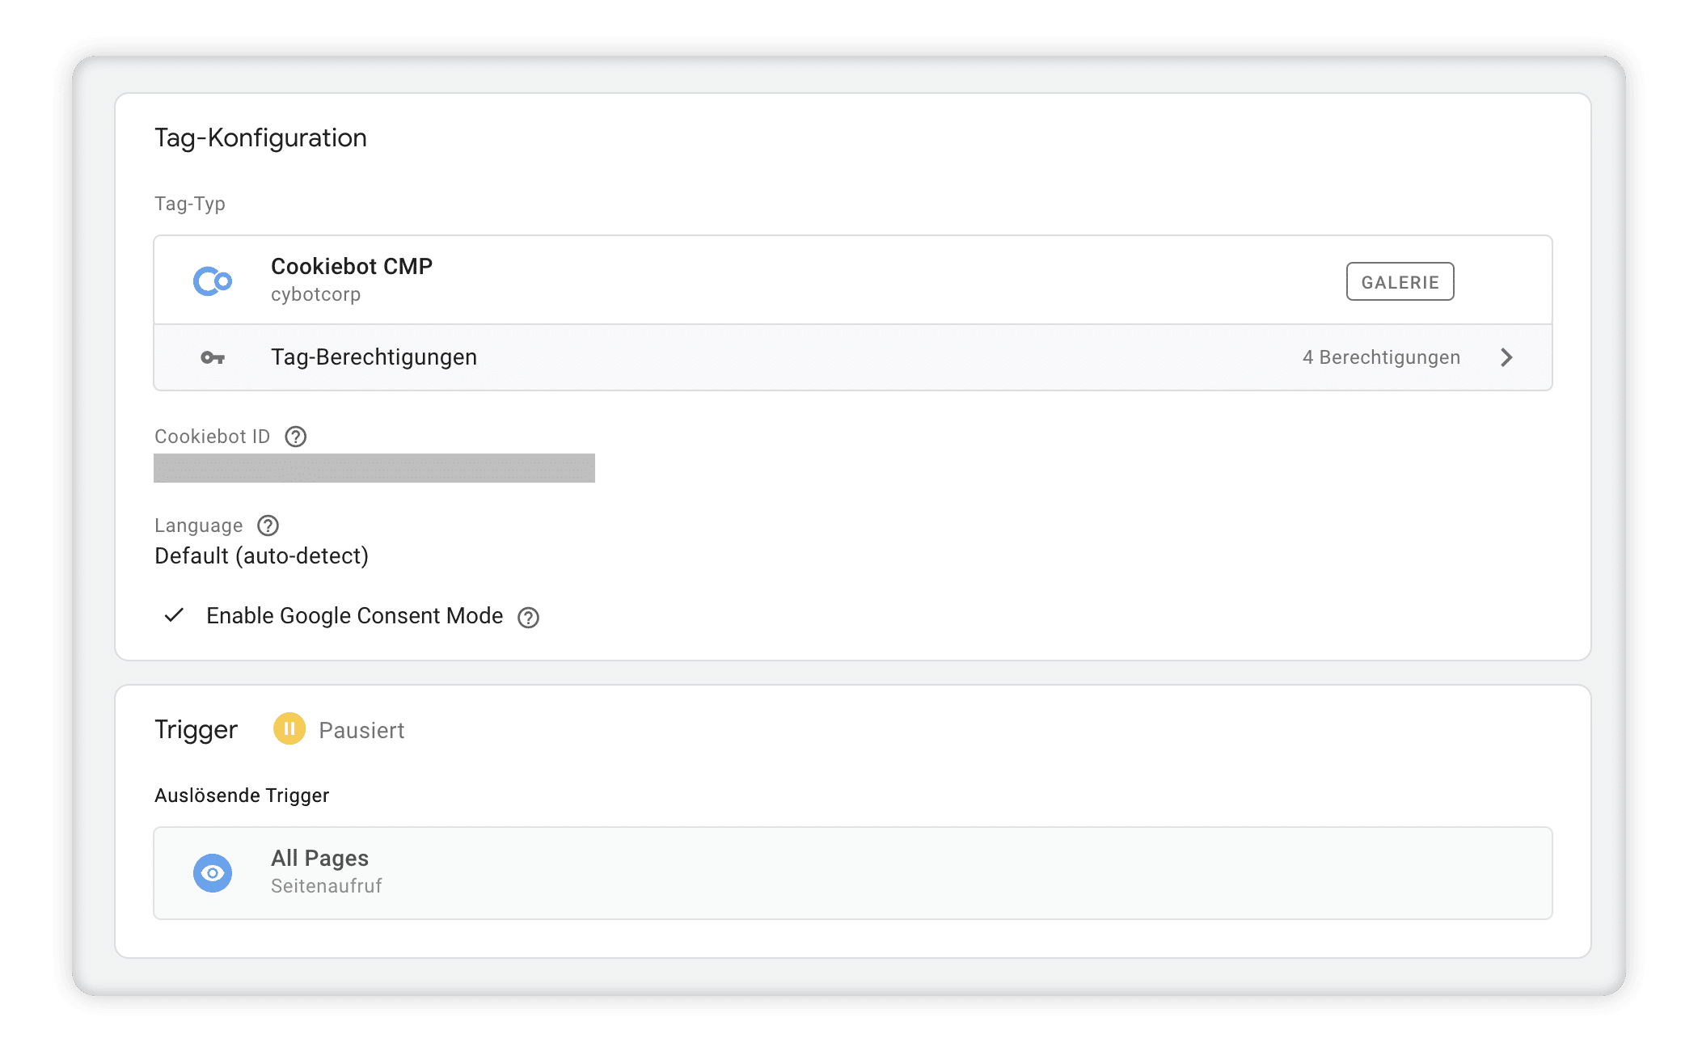
Task: Click the Cookiebot CMP logo icon
Action: (213, 281)
